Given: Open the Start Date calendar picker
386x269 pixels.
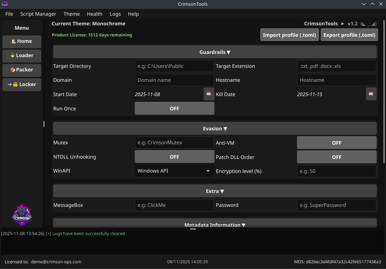Looking at the screenshot, I should (x=209, y=94).
